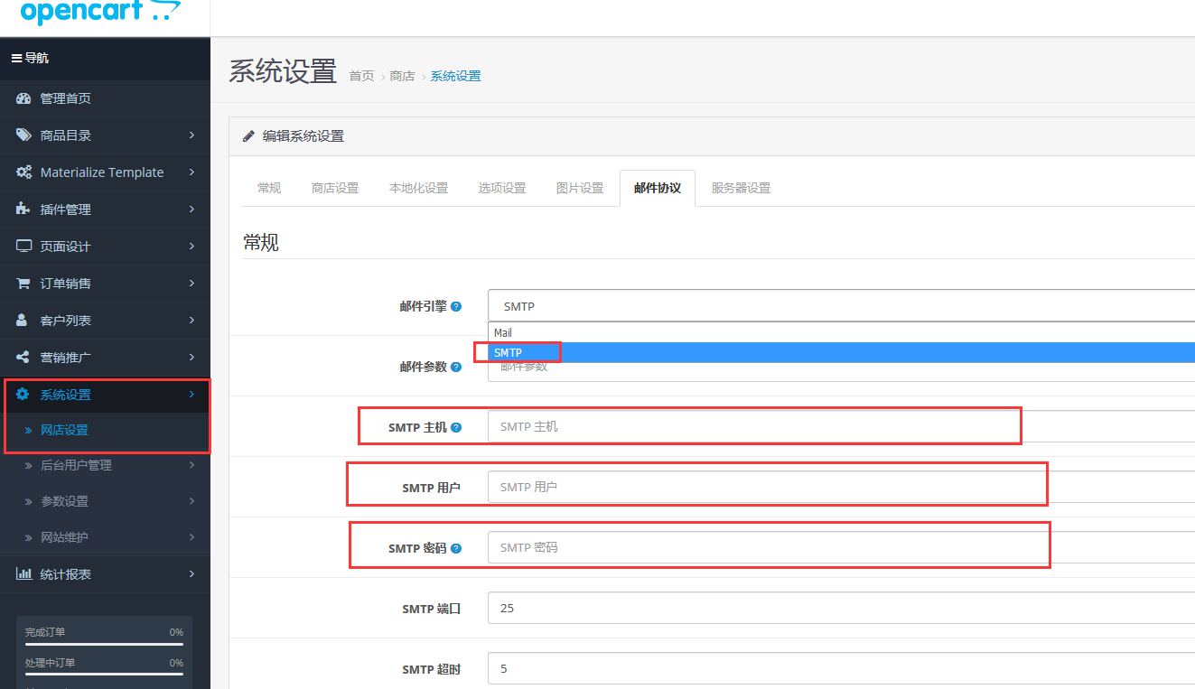Click the share icon beside 营销推广
Image resolution: width=1195 pixels, height=689 pixels.
pos(23,358)
